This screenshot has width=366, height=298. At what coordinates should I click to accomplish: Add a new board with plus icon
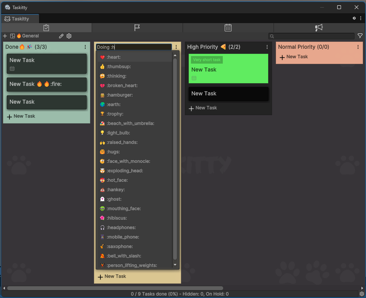pyautogui.click(x=5, y=36)
